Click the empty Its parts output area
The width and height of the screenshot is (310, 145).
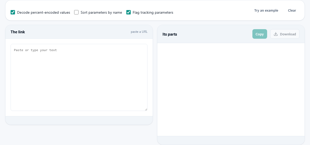point(231,90)
